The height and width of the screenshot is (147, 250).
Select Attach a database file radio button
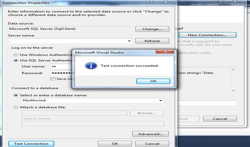[16, 108]
